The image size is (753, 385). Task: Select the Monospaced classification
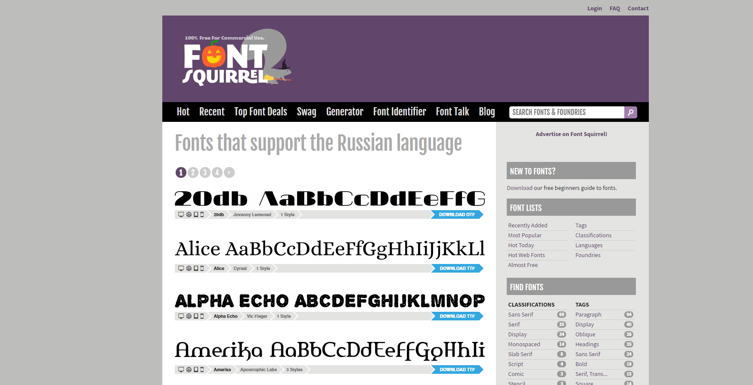click(x=524, y=345)
